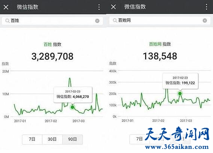This screenshot has height=153, width=213.
Task: Open the right page's three-dot menu
Action: pyautogui.click(x=206, y=7)
